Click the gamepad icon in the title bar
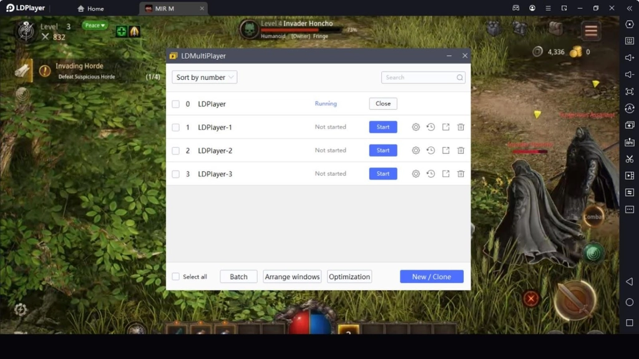 coord(515,7)
